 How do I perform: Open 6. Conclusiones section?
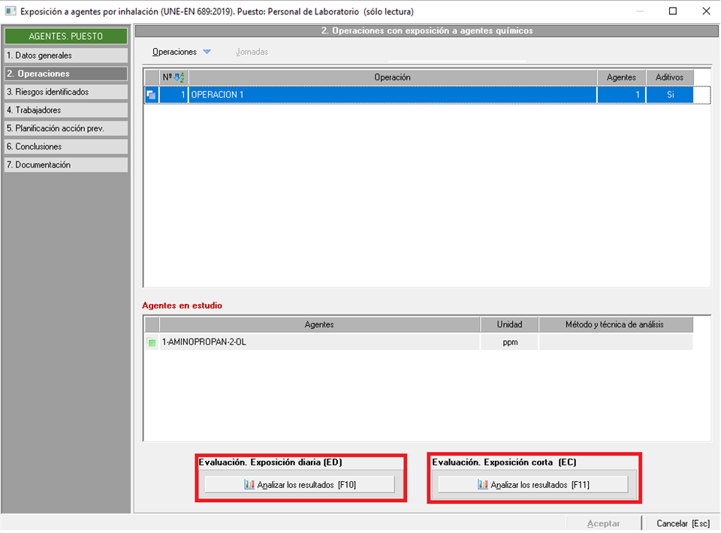(66, 146)
